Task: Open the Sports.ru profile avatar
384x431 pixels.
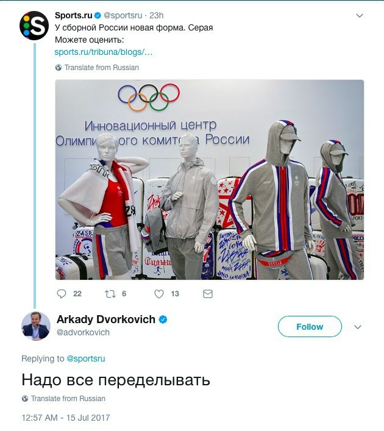Action: click(x=34, y=26)
